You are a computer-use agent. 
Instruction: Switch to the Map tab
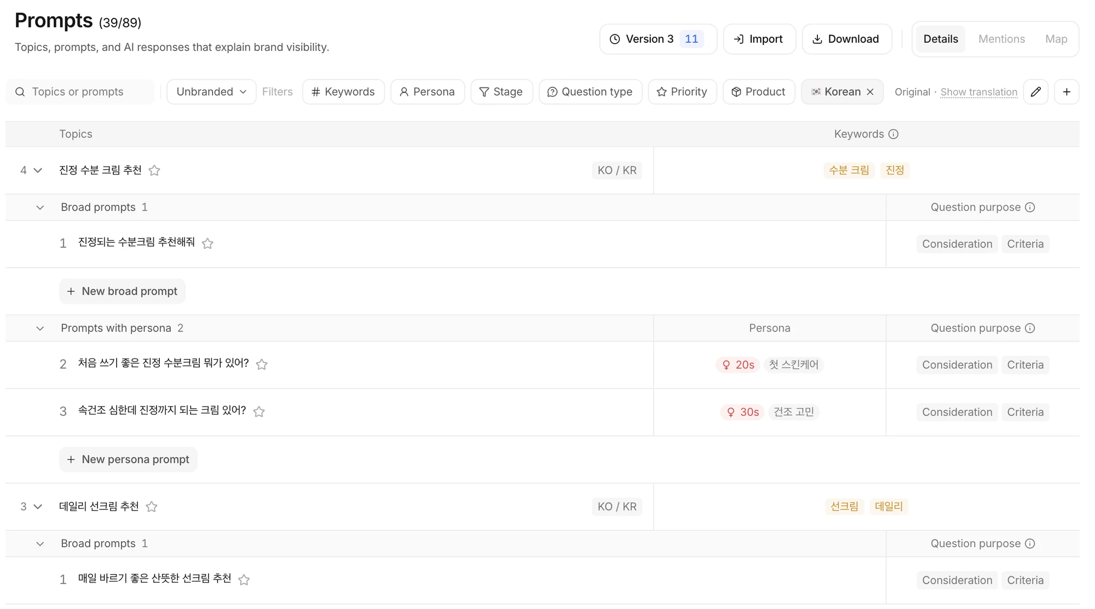(1056, 39)
